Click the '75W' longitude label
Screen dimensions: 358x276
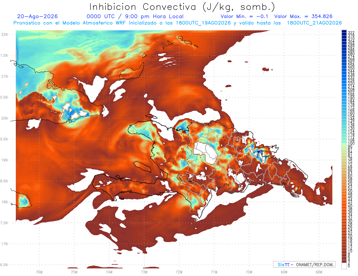[74, 272]
